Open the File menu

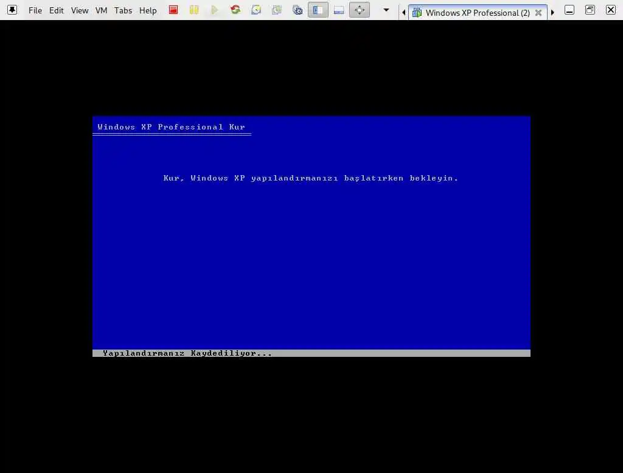(35, 11)
